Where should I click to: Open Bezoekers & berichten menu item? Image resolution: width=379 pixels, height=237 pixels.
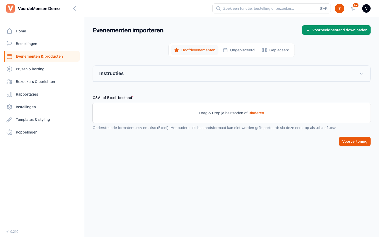(x=42, y=82)
